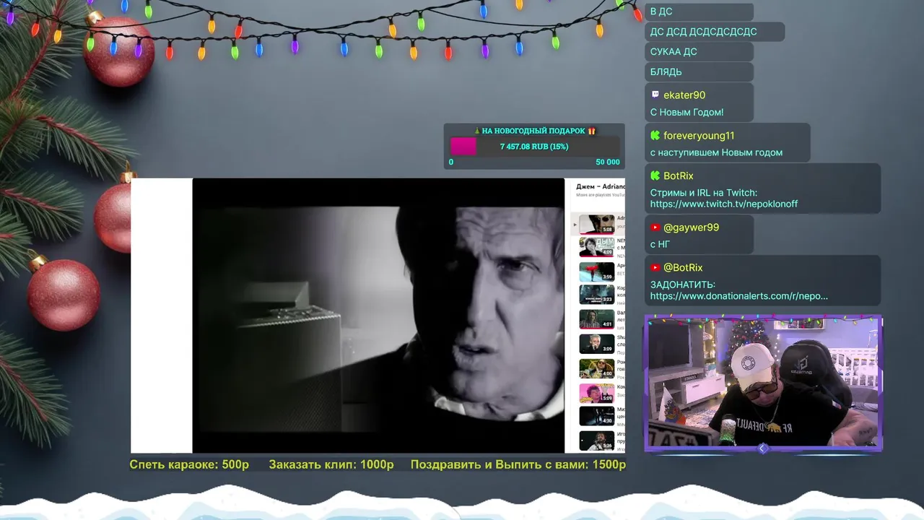Click 'Спеть караоке: 500р' price text
Image resolution: width=924 pixels, height=520 pixels.
click(189, 464)
